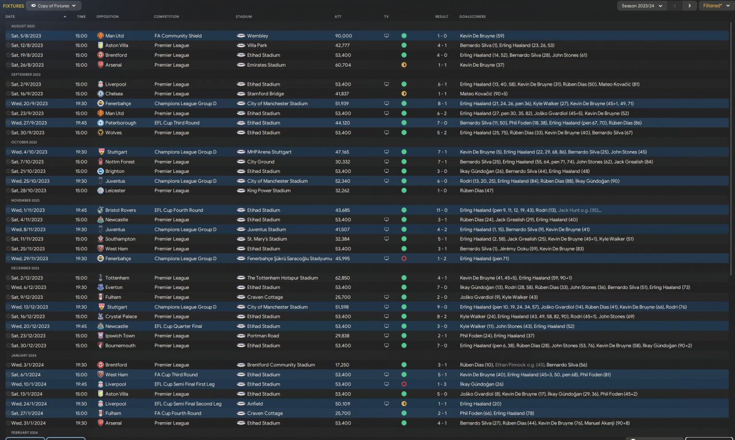Click the Nottm Forest club badge
735x440 pixels.
(x=100, y=162)
